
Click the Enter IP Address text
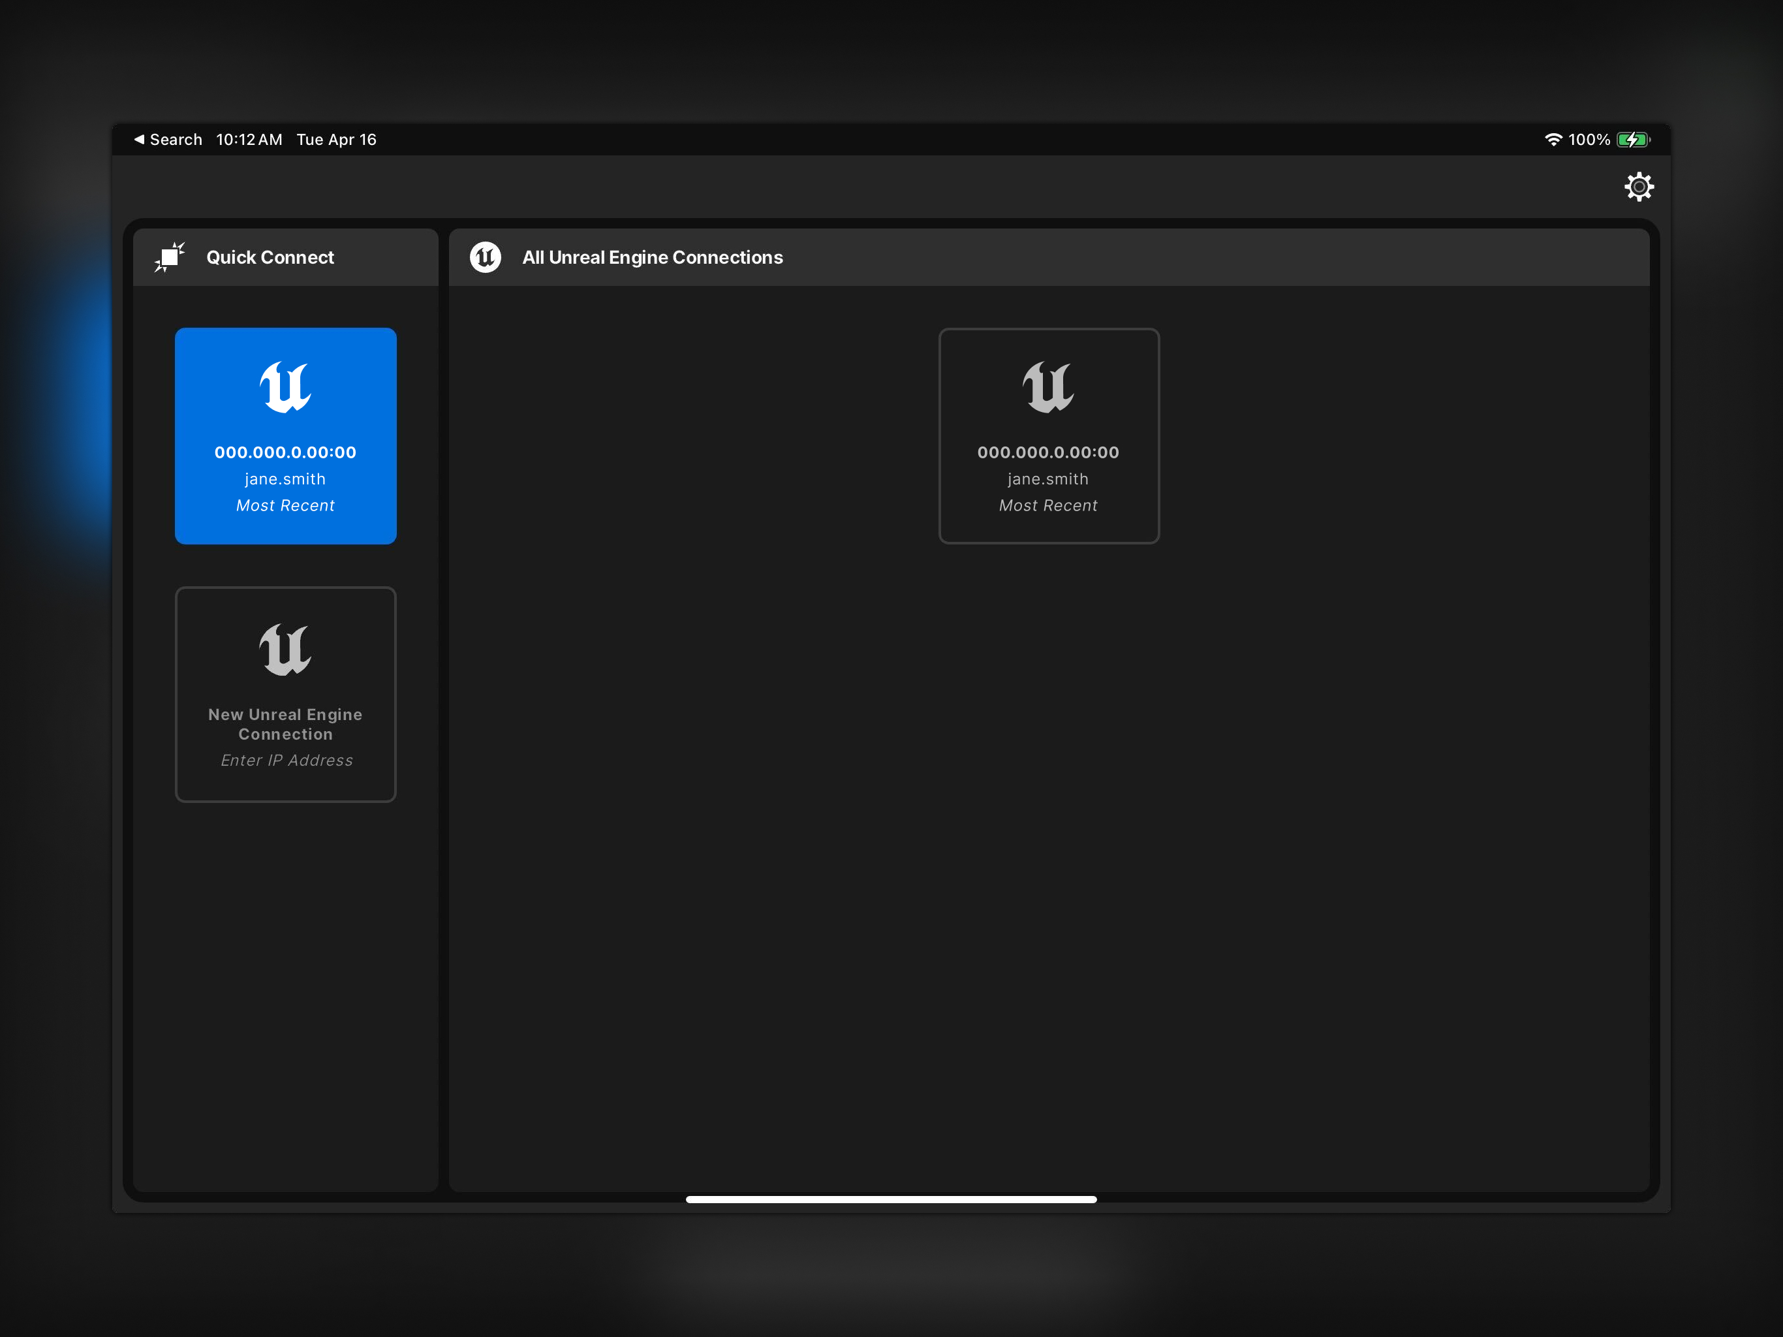point(287,761)
